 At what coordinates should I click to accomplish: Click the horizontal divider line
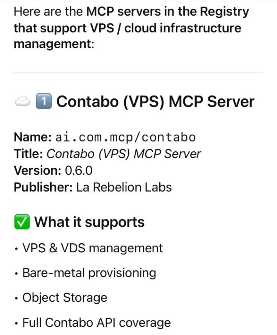(138, 72)
